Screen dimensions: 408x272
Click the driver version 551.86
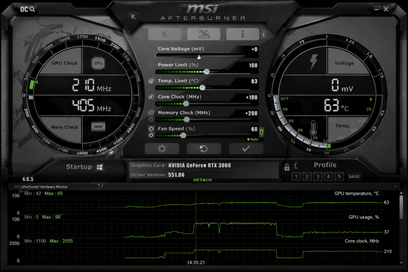[176, 175]
